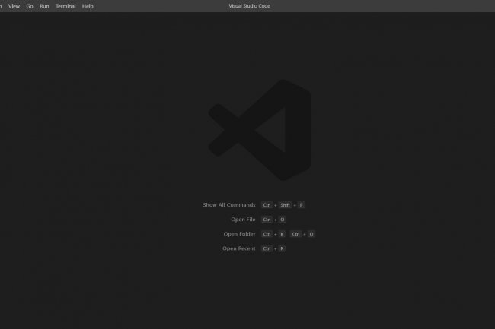495x329 pixels.
Task: Click the Open Folder label
Action: (239, 234)
